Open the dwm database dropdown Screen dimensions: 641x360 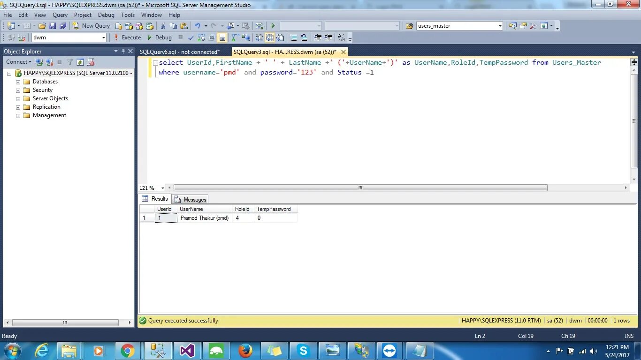pos(103,37)
